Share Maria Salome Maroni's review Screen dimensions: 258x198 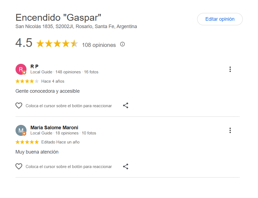coord(125,167)
